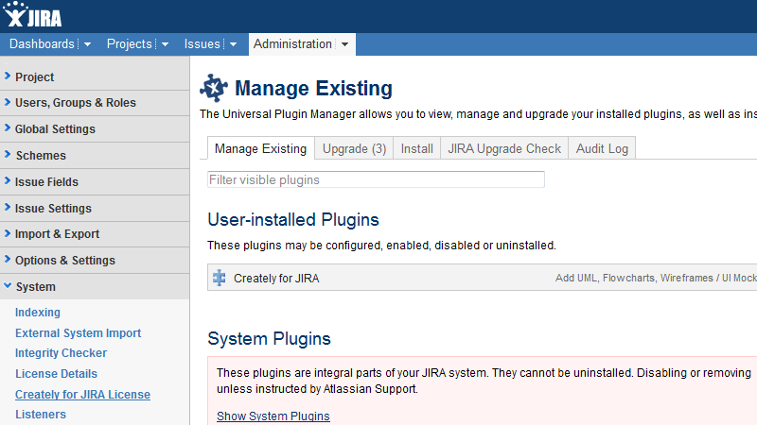Screen dimensions: 757x425
Task: Open the Audit Log tab
Action: (x=602, y=148)
